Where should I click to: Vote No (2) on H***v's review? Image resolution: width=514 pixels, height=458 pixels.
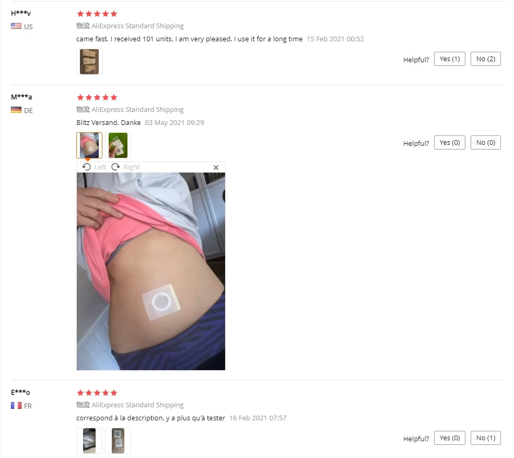(x=485, y=59)
